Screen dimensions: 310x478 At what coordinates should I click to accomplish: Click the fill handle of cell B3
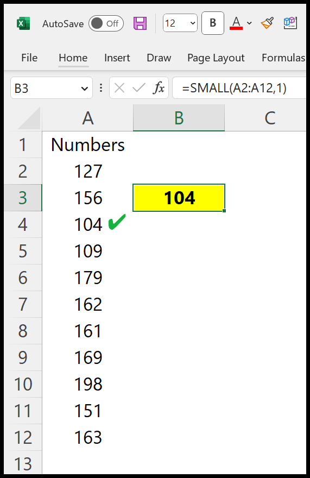click(x=224, y=211)
